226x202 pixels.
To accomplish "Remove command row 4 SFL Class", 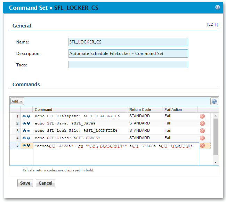I will click(x=202, y=138).
